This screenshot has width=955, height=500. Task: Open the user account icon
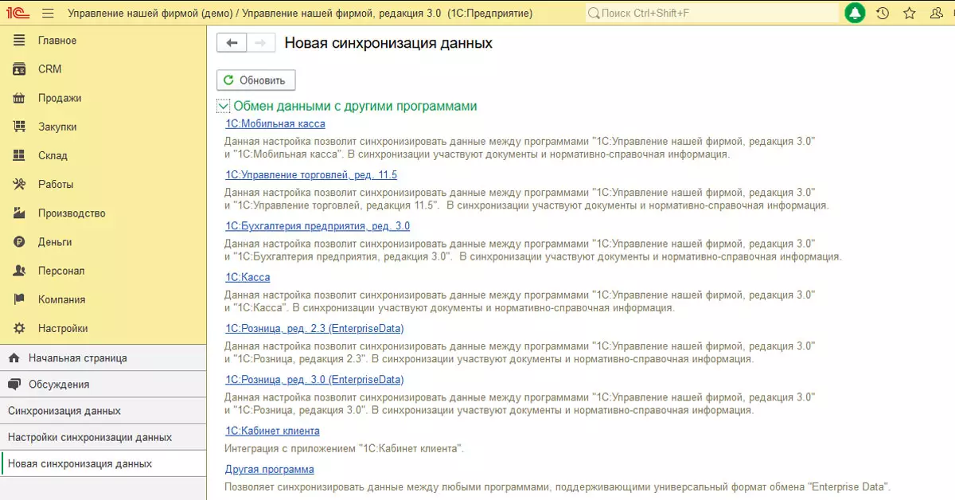pos(937,14)
